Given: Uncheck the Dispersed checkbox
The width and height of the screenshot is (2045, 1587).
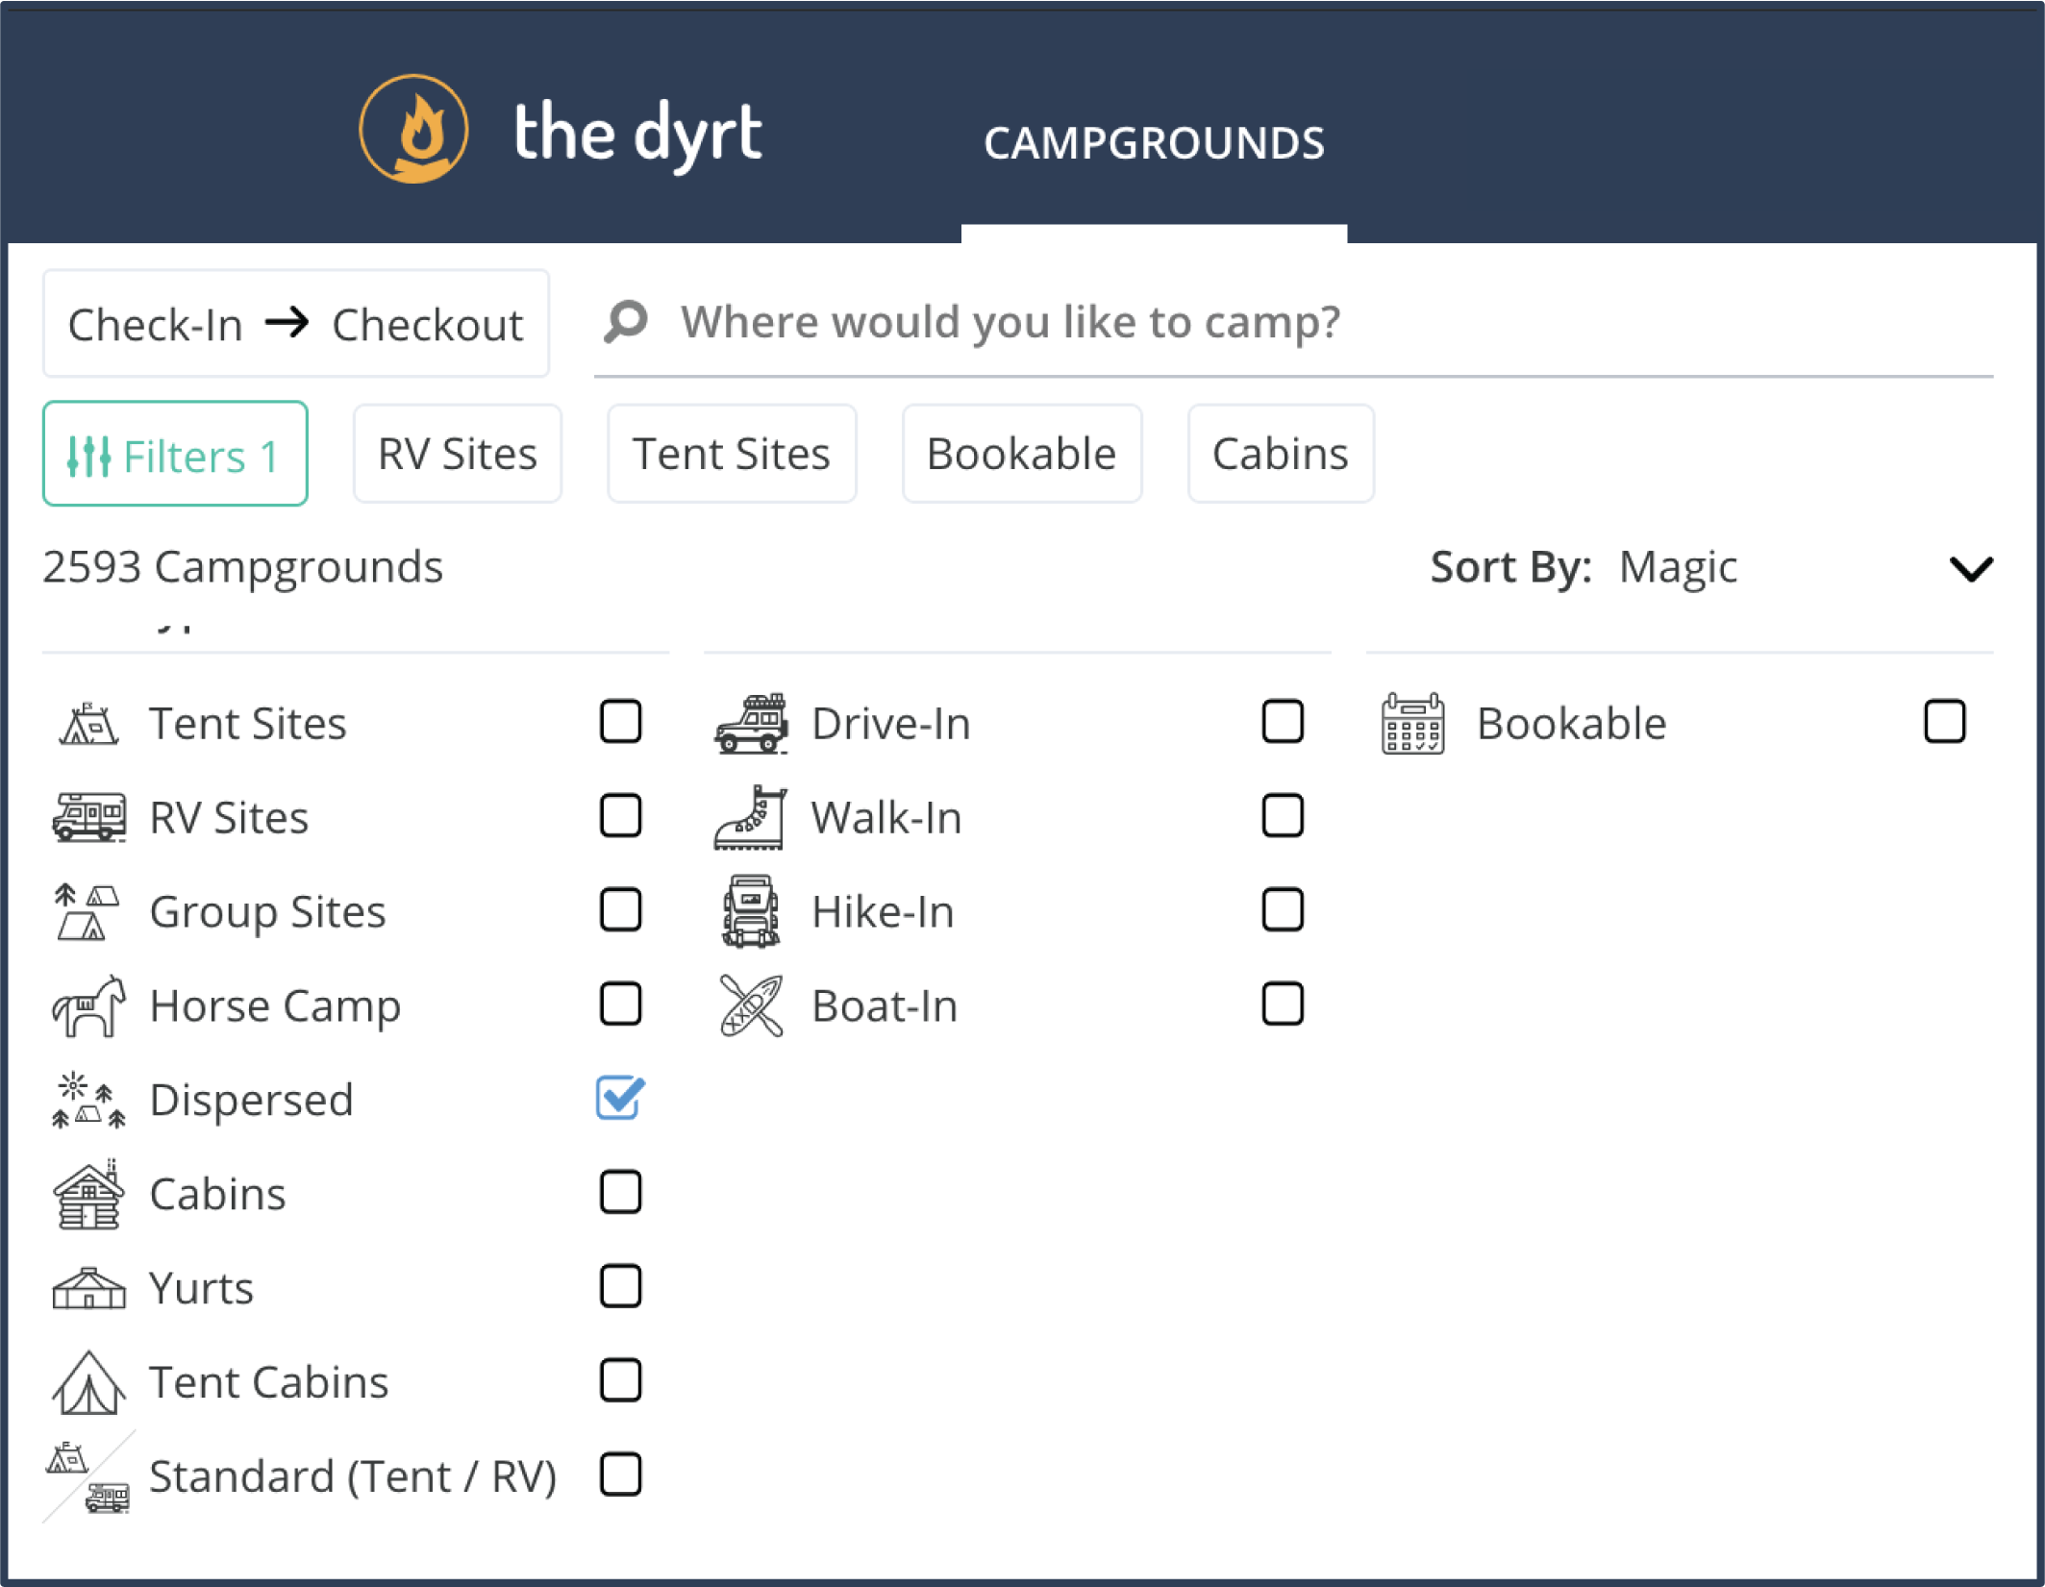Looking at the screenshot, I should coord(621,1098).
